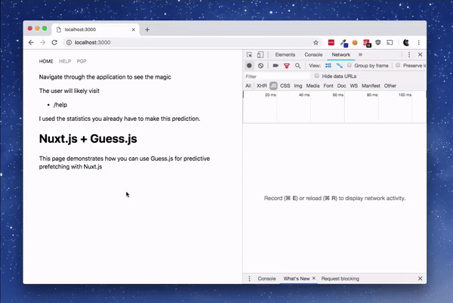Select the Network panel tab

coord(341,54)
